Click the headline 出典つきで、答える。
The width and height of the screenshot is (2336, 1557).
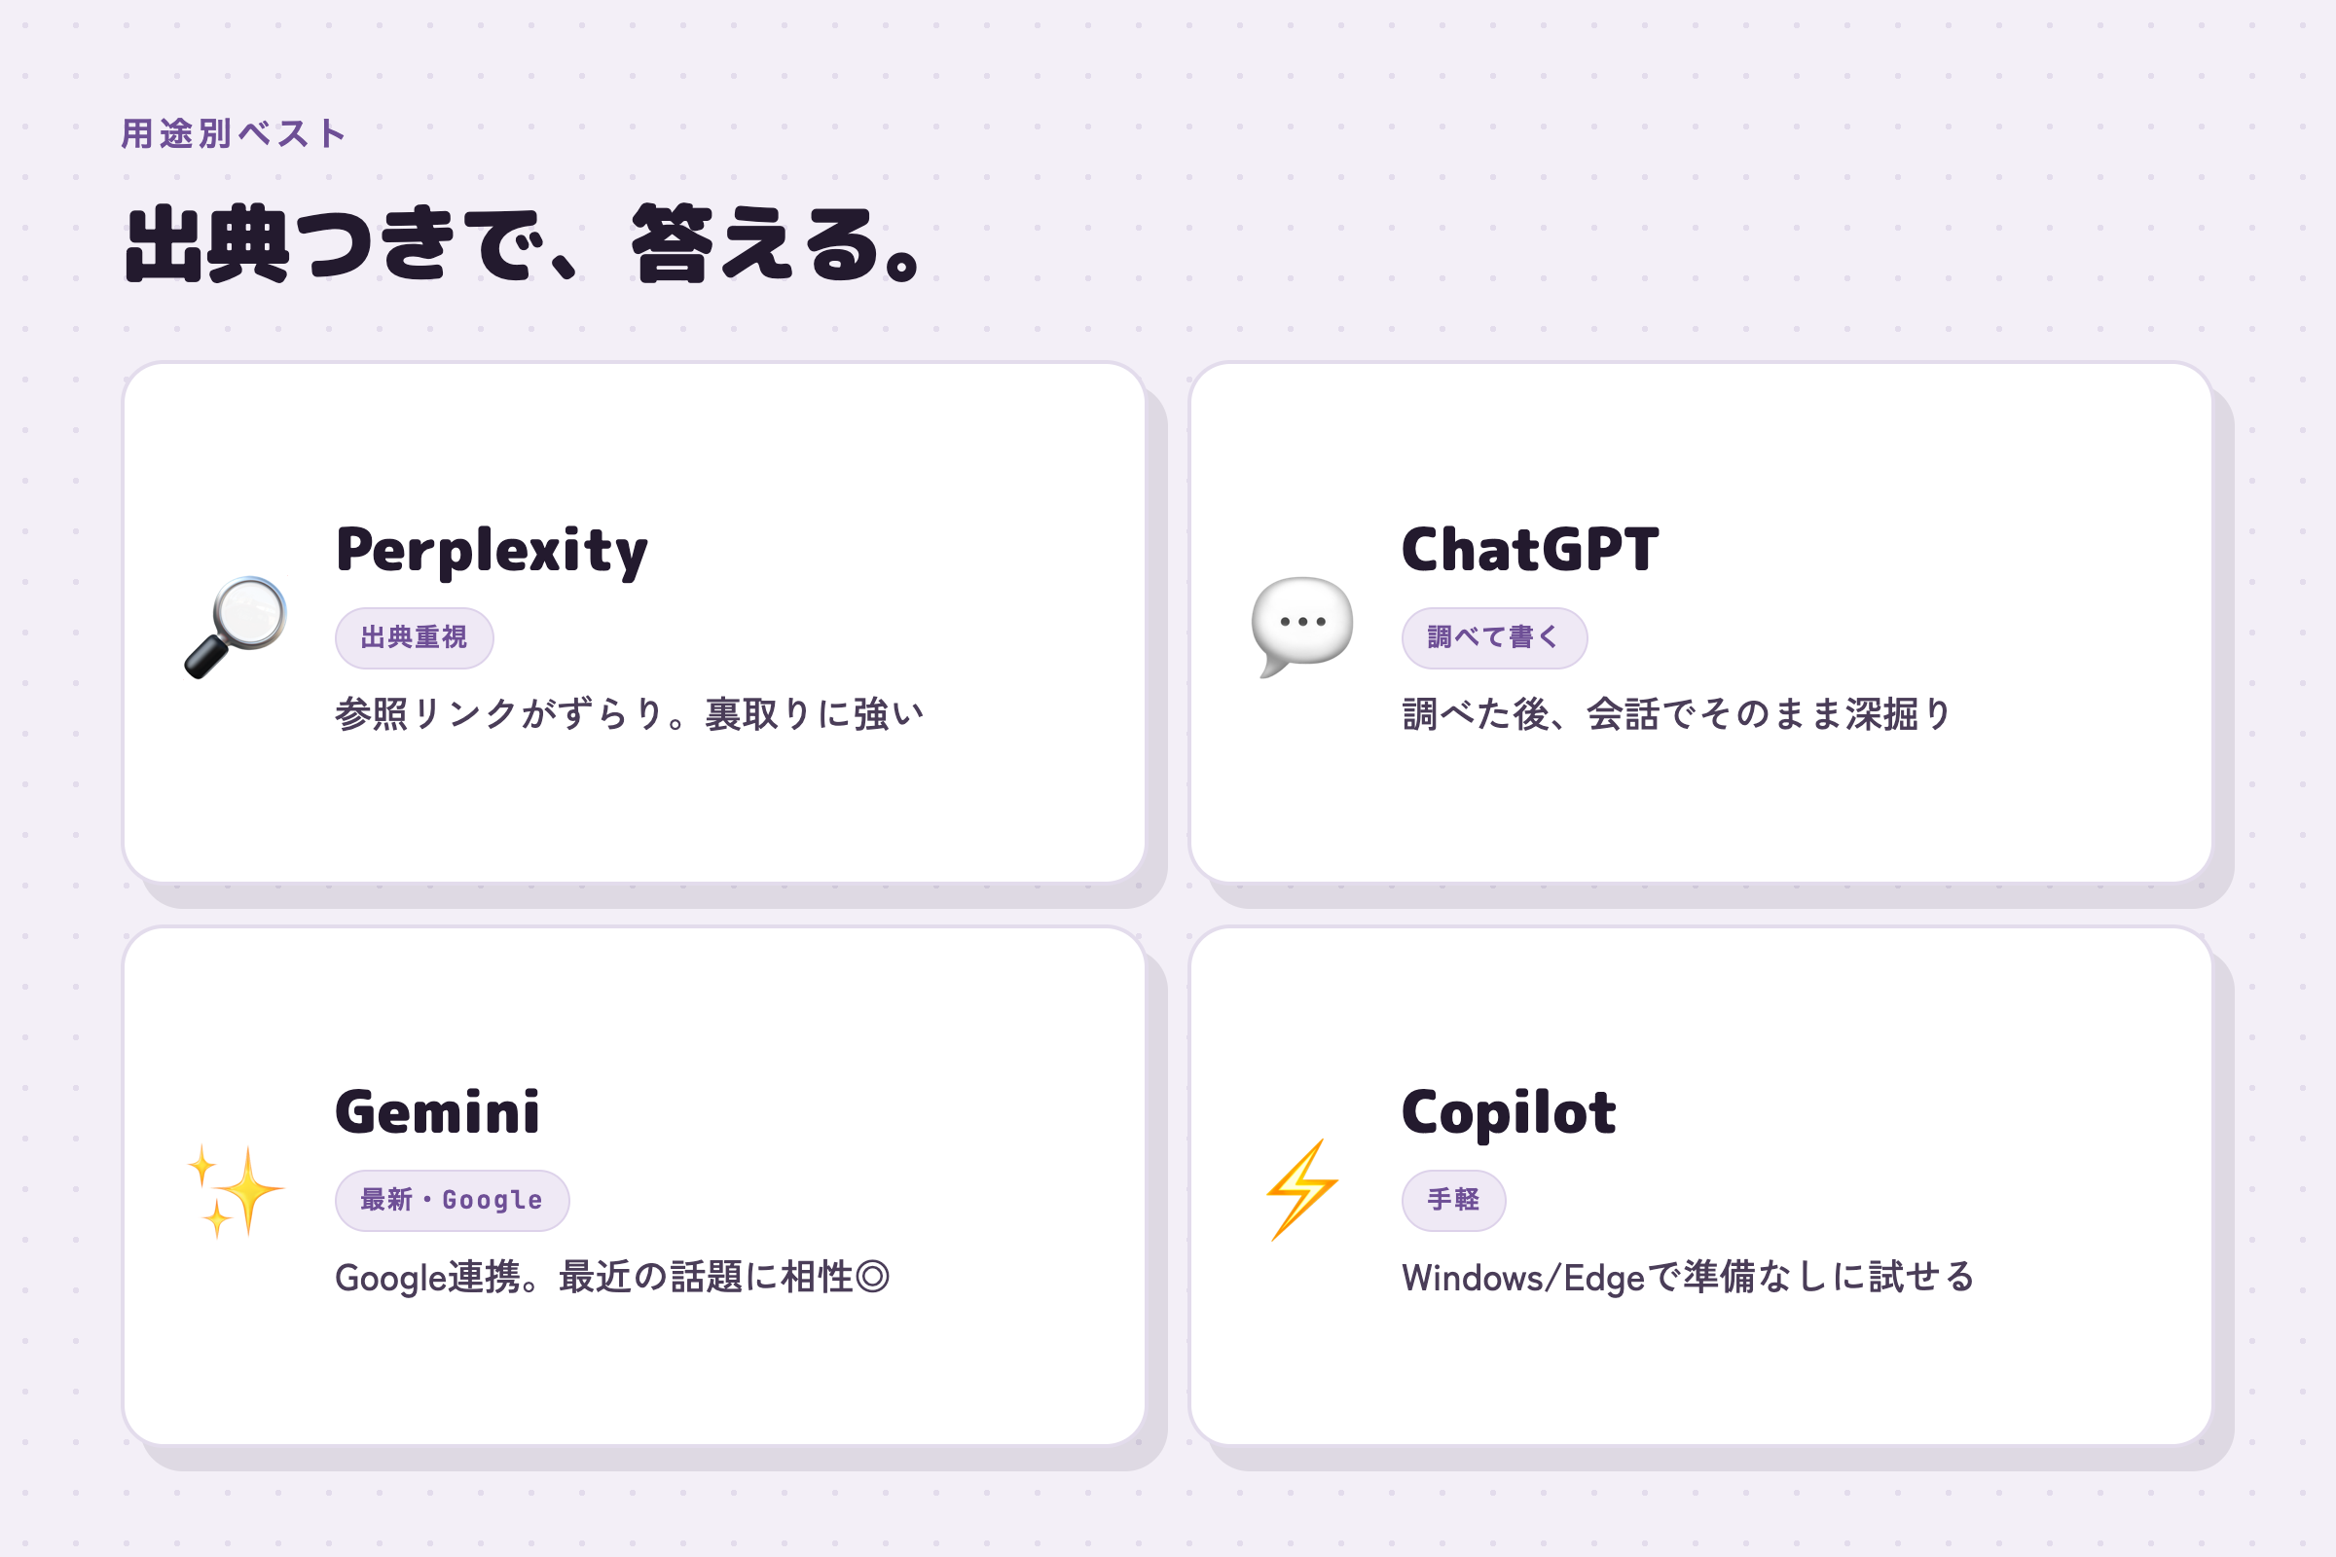[527, 244]
